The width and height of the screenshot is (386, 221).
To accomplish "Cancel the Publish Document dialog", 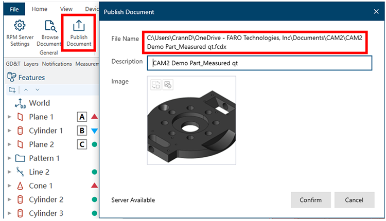I will click(x=354, y=200).
